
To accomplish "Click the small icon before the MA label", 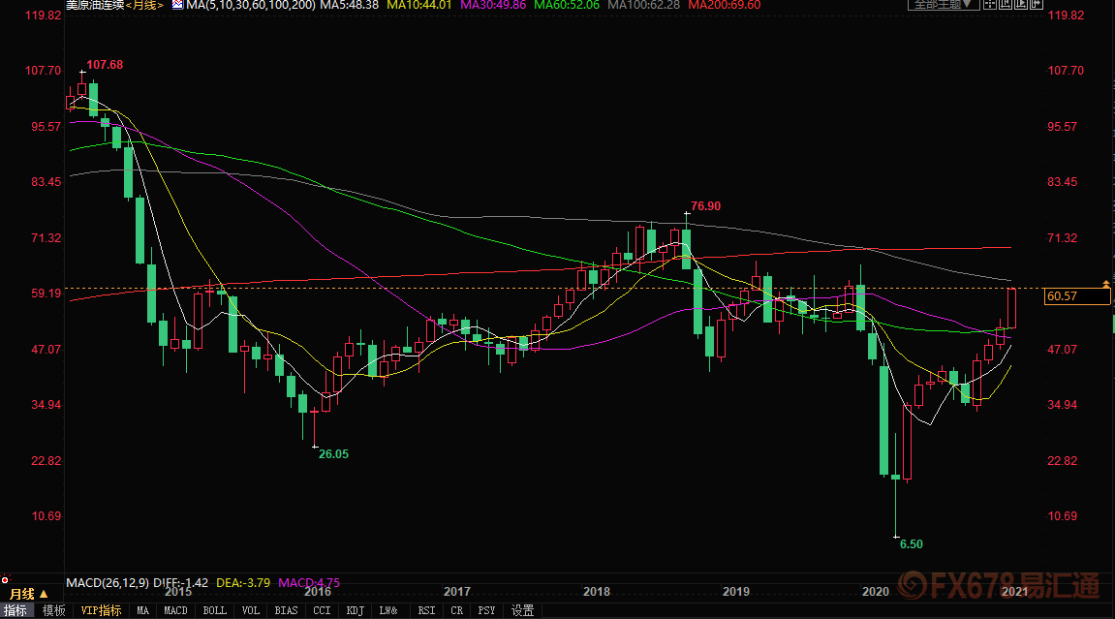I will click(x=178, y=4).
